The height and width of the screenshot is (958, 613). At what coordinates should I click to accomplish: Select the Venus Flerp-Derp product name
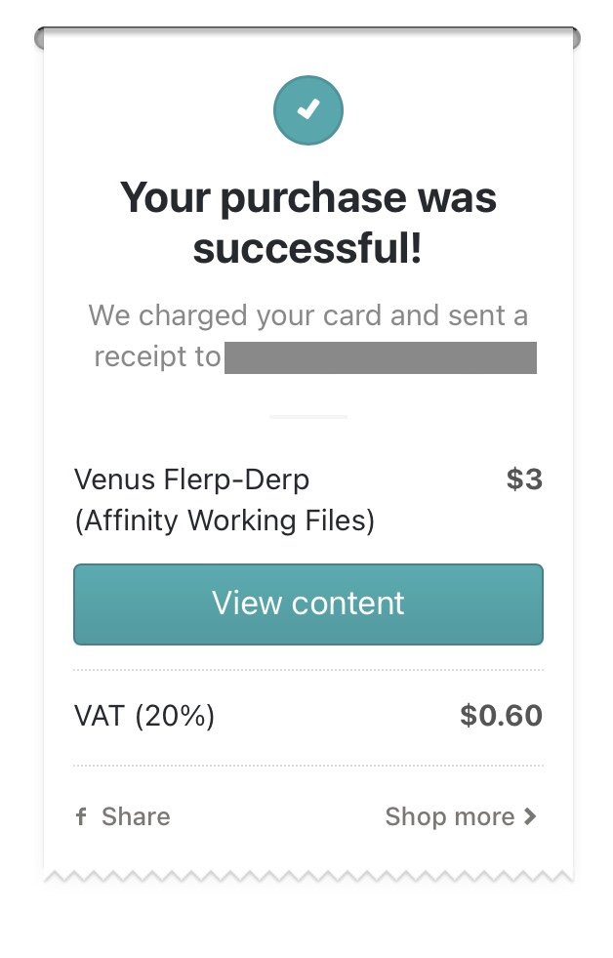191,479
